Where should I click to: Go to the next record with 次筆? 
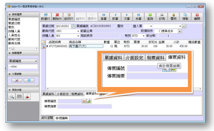(x=127, y=17)
